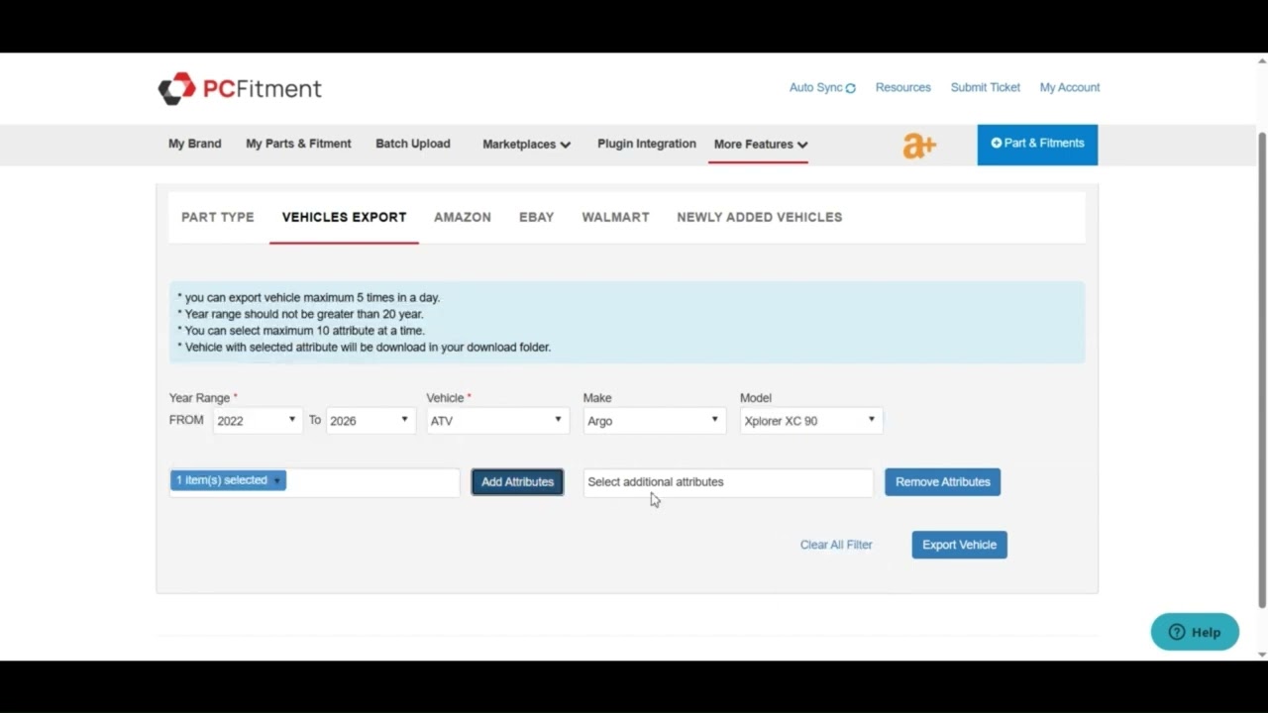
Task: Go to My Account
Action: point(1070,87)
